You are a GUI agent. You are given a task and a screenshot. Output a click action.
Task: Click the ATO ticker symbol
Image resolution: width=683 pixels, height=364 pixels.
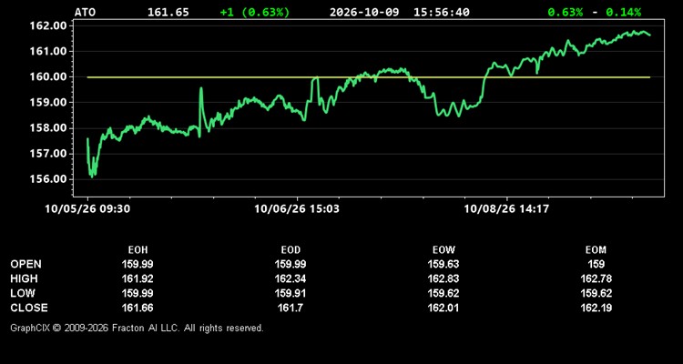coord(85,12)
